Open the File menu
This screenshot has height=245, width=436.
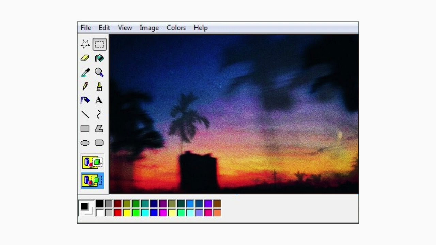[86, 28]
